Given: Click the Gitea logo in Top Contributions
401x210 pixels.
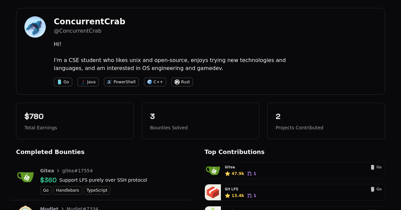Looking at the screenshot, I should (x=213, y=170).
